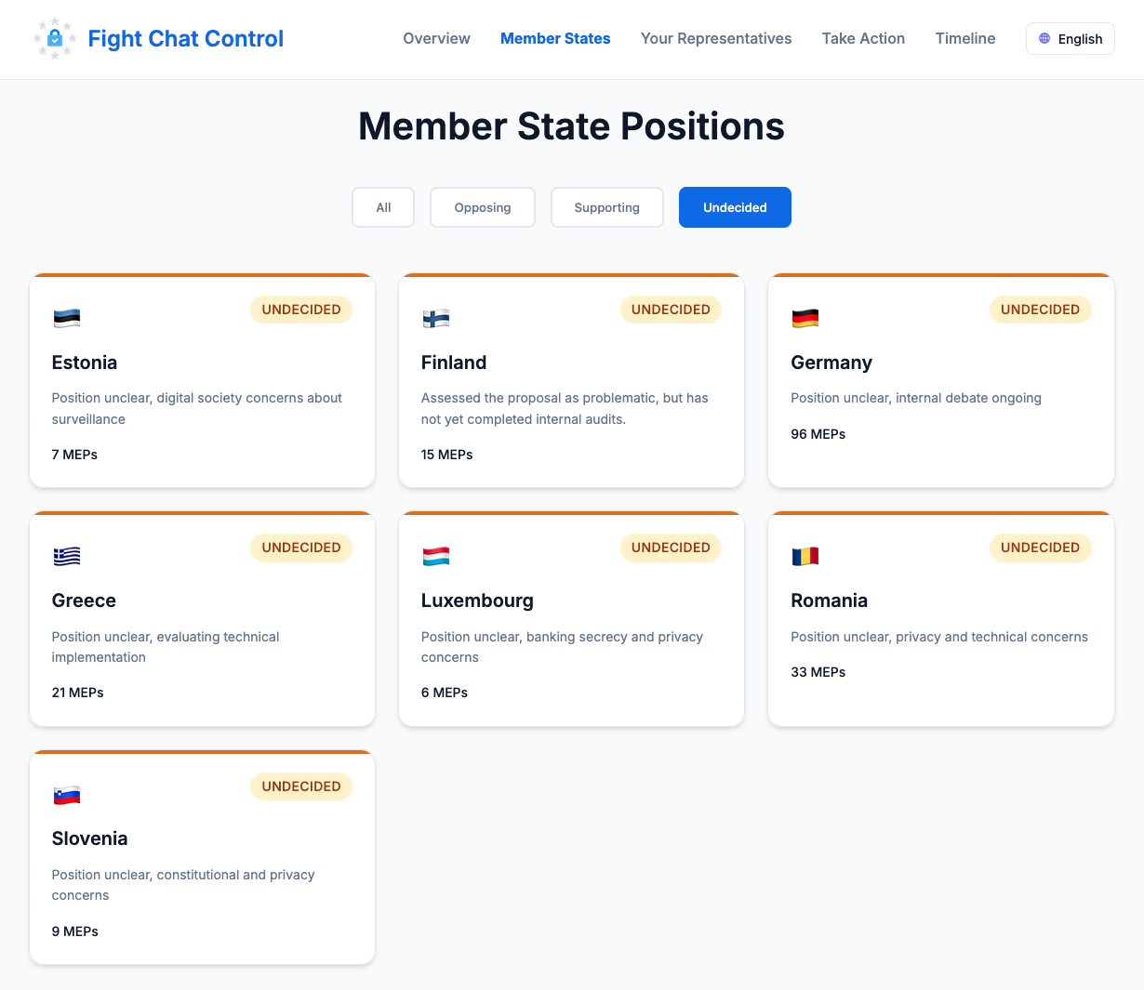Click the Slovenia flag icon
The width and height of the screenshot is (1144, 990).
[x=67, y=795]
